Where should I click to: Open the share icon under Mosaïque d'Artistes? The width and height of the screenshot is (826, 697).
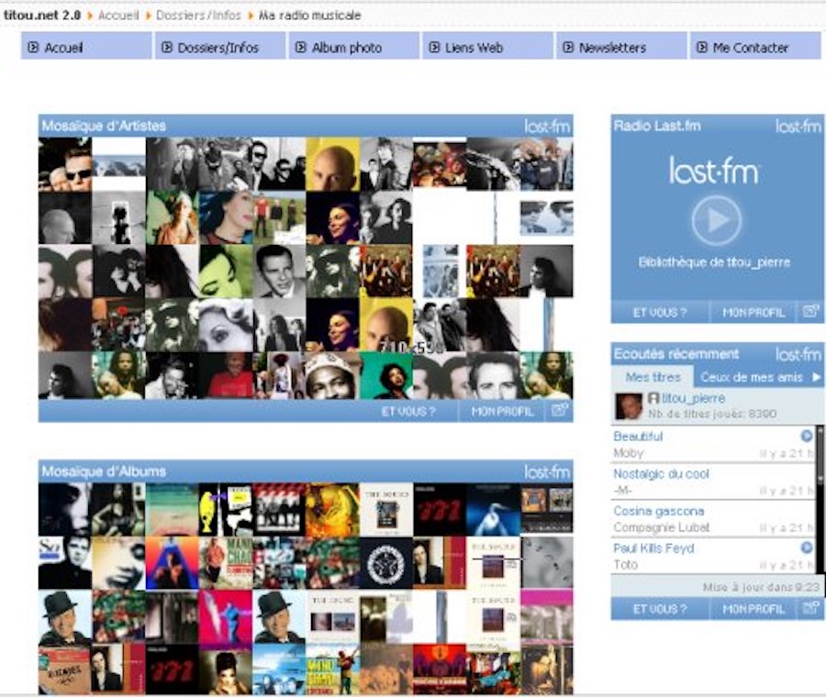click(560, 410)
